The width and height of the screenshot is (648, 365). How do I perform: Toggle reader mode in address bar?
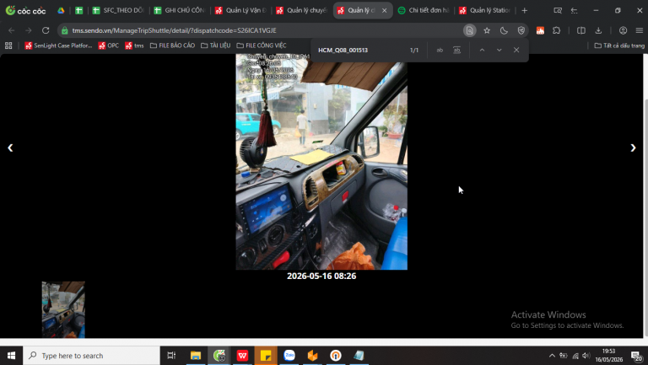point(469,30)
